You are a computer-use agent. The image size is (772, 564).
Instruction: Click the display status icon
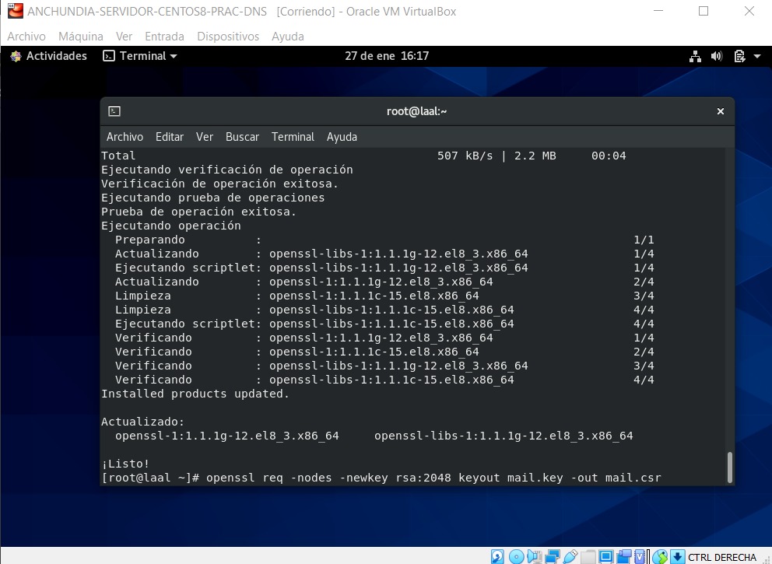click(x=606, y=557)
